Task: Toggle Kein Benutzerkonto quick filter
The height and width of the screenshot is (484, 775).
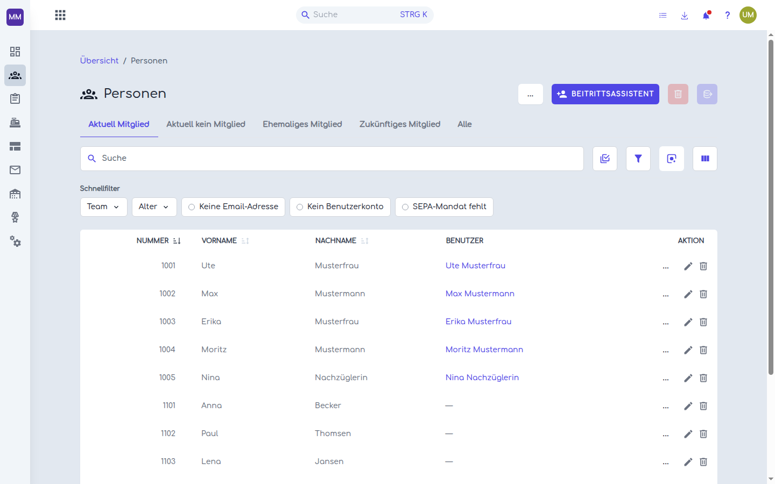Action: (x=340, y=207)
